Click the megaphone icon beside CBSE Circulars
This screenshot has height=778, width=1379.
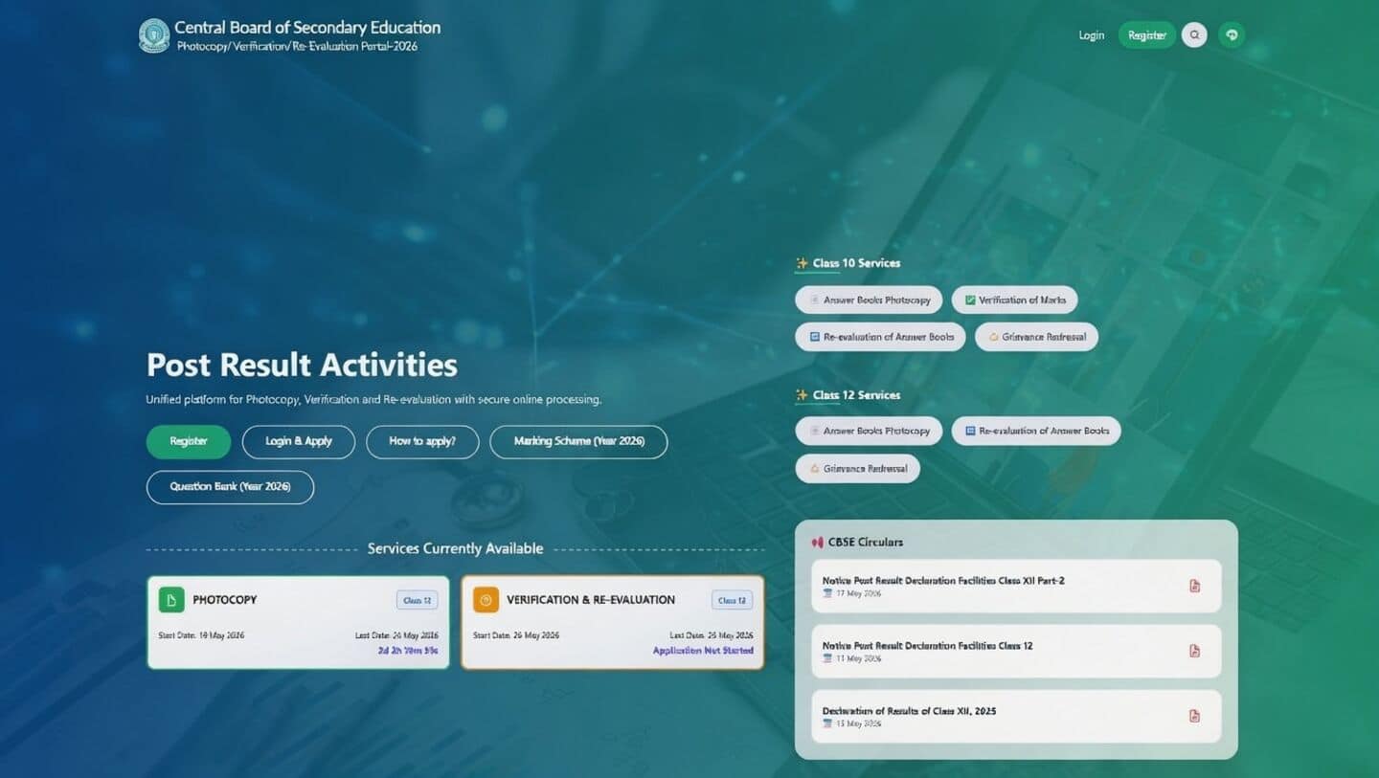tap(817, 542)
